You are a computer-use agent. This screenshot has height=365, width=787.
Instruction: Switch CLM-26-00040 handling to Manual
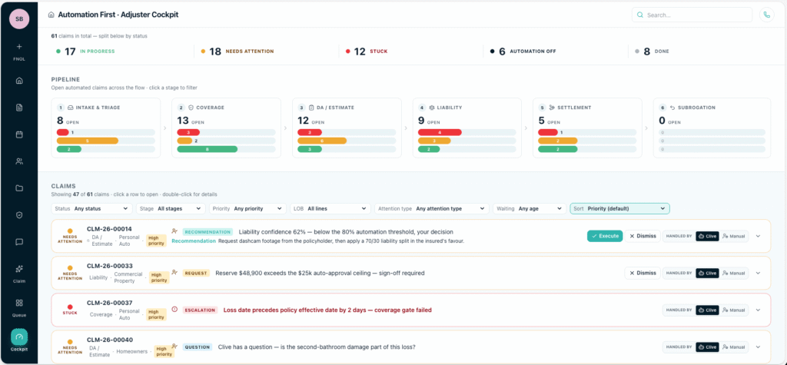(x=733, y=347)
